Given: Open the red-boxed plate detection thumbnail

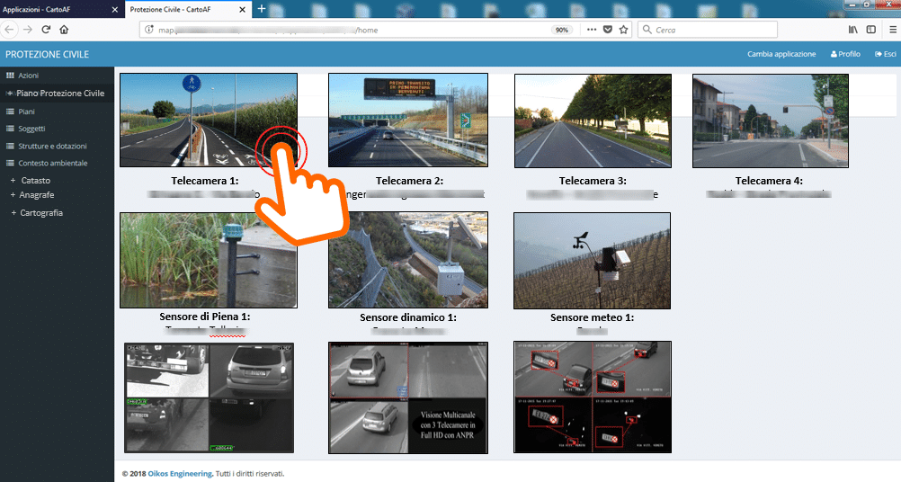Looking at the screenshot, I should 593,397.
